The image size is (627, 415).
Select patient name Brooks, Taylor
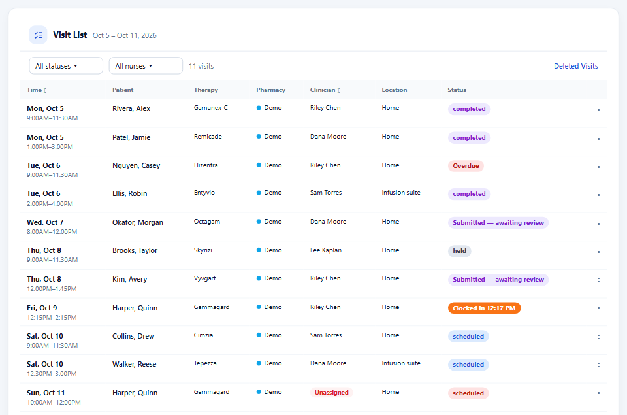pos(135,250)
